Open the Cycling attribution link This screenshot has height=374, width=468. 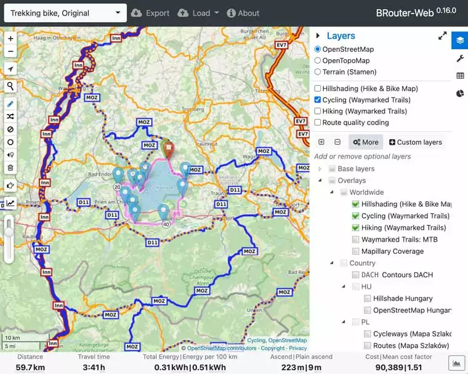point(256,341)
